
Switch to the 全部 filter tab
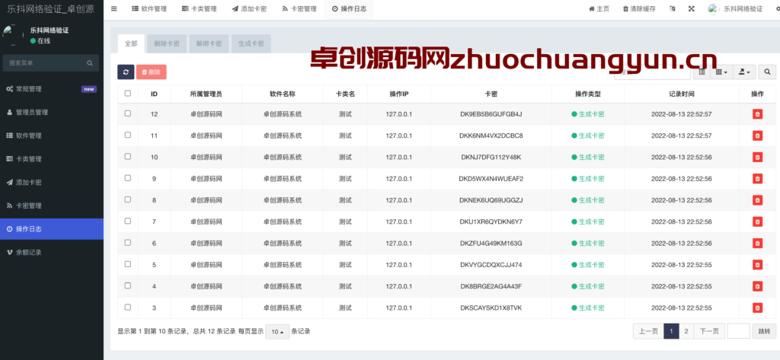[131, 43]
